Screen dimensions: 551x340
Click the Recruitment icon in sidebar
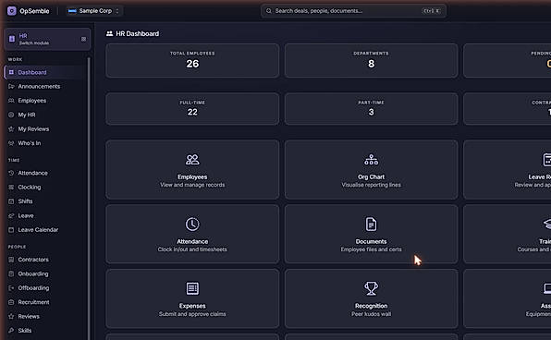coord(11,302)
